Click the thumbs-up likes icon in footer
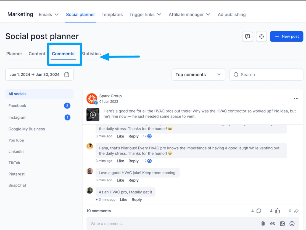 point(277,211)
